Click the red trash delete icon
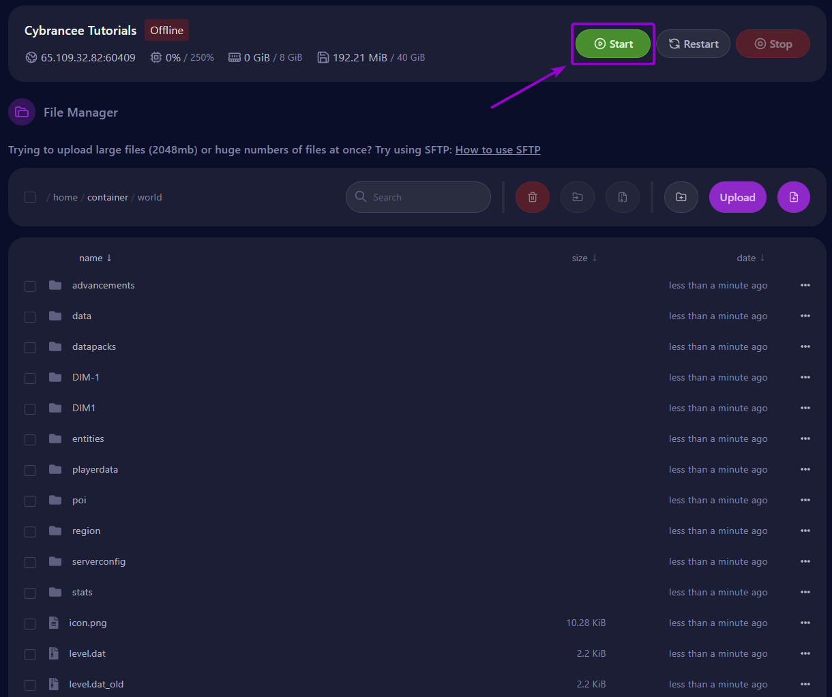Image resolution: width=832 pixels, height=697 pixels. 533,197
